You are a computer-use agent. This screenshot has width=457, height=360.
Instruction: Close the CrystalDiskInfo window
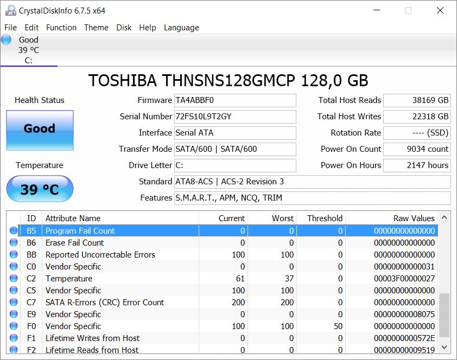pyautogui.click(x=440, y=10)
